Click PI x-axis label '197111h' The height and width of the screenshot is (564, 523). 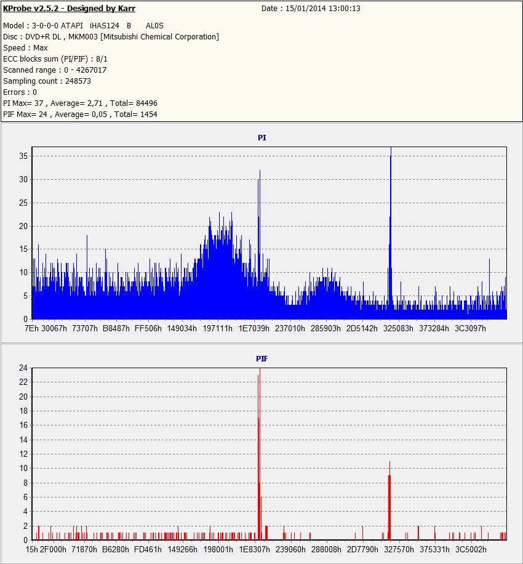coord(217,328)
